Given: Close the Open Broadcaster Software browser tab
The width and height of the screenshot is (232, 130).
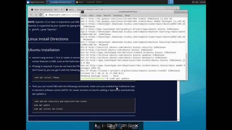Looking at the screenshot, I should pos(62,10).
